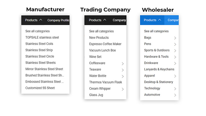Expand the Coffeeware submenu arrow
Screen dimensions: 206x116
[123, 63]
